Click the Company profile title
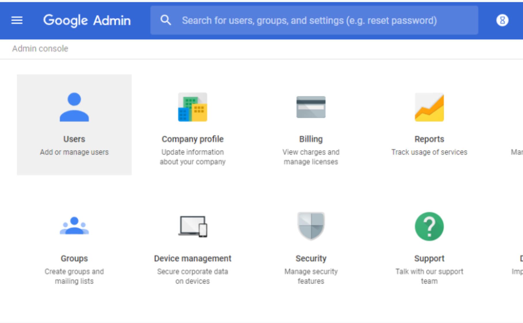 (x=193, y=139)
